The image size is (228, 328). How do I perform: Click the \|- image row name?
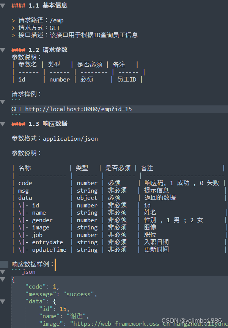click(x=34, y=228)
